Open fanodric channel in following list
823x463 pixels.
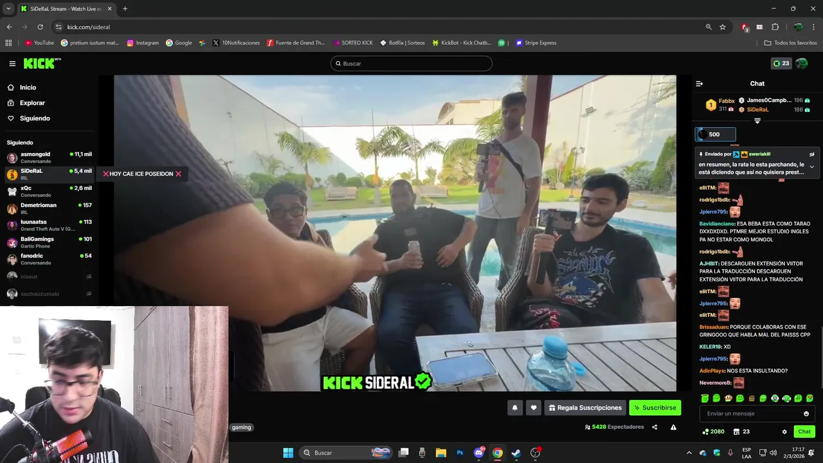(x=50, y=259)
